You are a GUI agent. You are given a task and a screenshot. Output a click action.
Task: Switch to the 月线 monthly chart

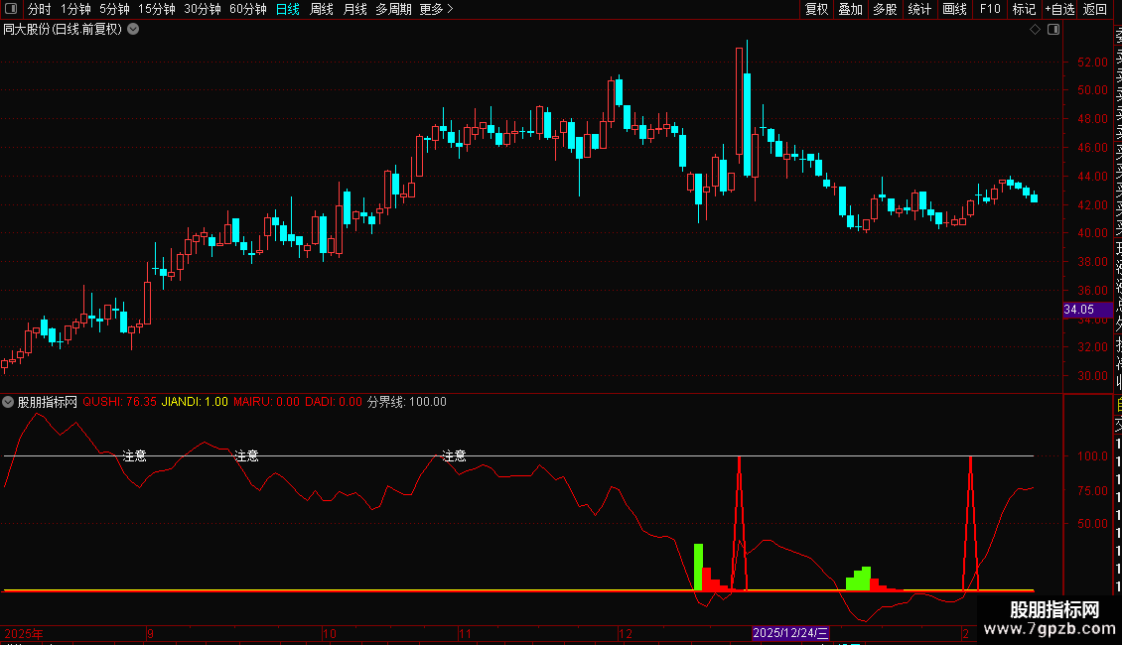click(354, 9)
